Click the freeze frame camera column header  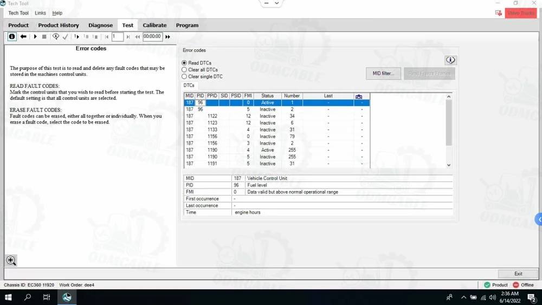pyautogui.click(x=359, y=96)
